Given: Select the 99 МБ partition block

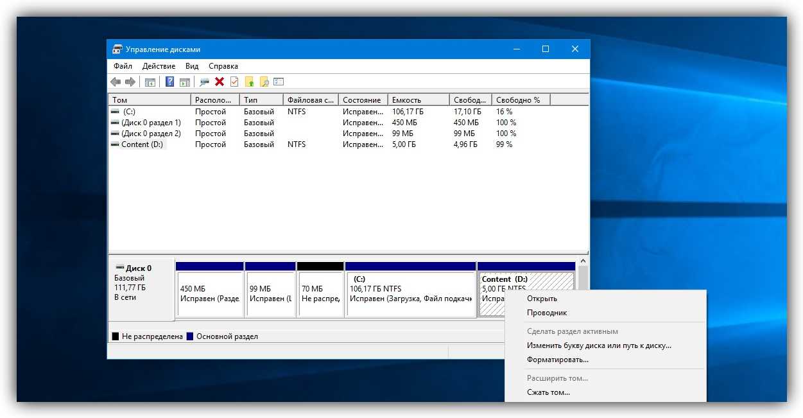Looking at the screenshot, I should click(270, 289).
